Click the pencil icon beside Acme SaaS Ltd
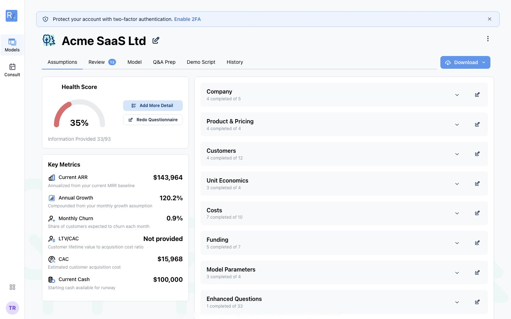This screenshot has width=511, height=319. (156, 40)
